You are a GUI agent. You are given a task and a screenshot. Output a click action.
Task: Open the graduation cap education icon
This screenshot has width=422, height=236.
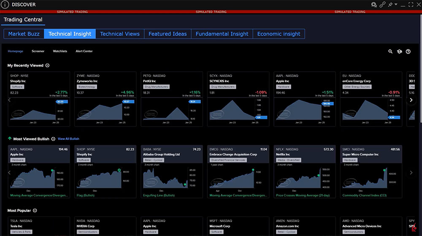click(399, 52)
